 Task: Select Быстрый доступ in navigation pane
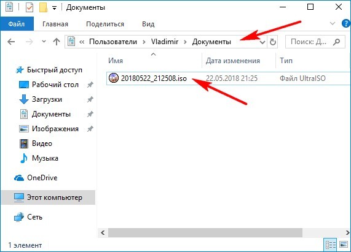coord(55,70)
